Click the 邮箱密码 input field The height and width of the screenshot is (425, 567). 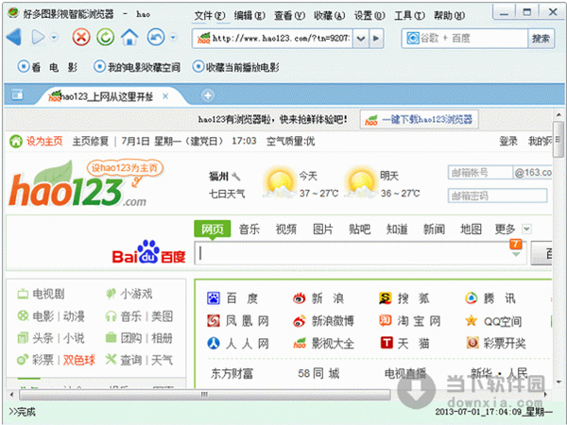point(497,195)
